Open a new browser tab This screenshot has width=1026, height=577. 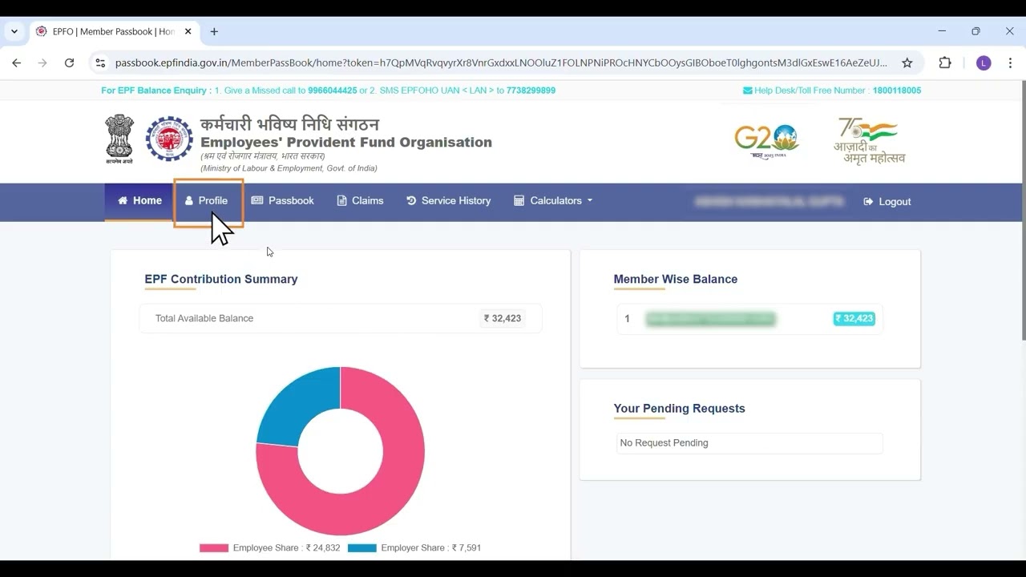tap(214, 31)
